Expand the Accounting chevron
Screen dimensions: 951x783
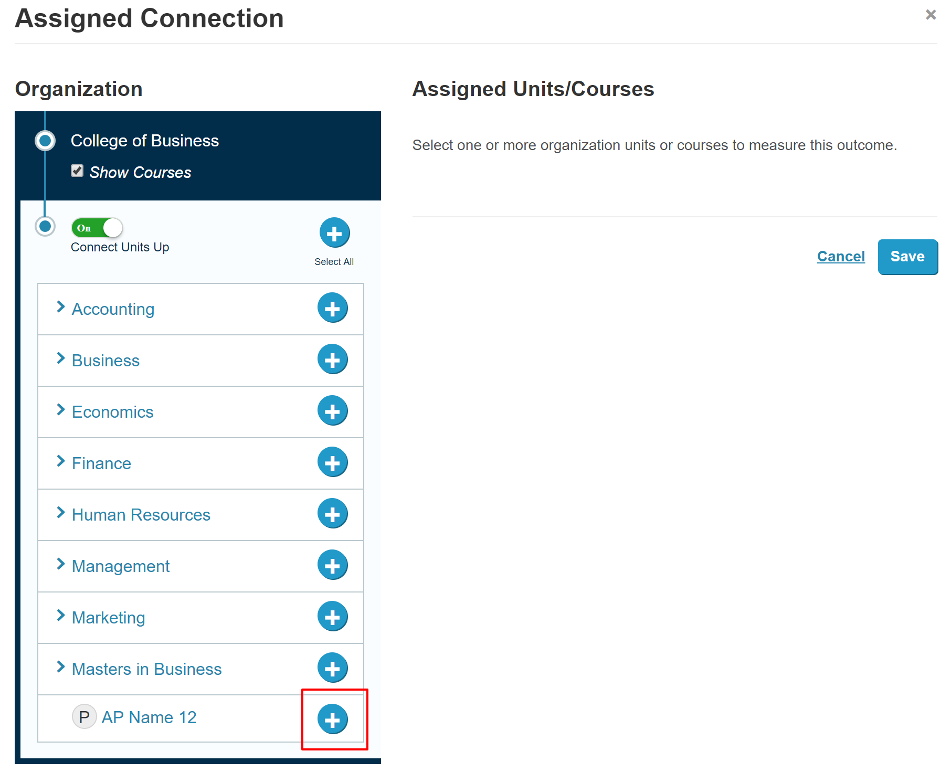pos(61,307)
